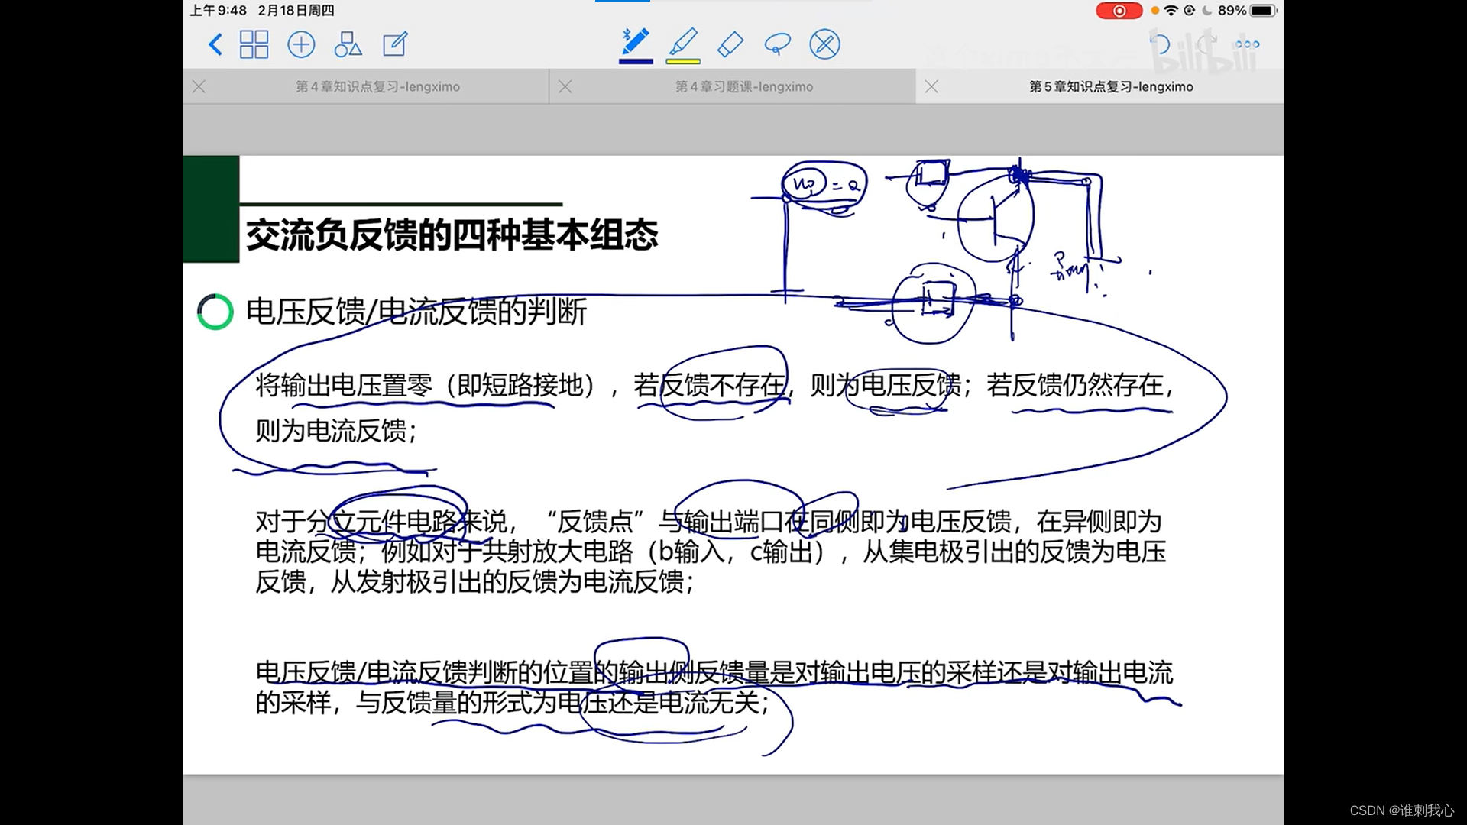
Task: Close the 第4章习题课 tab
Action: coord(565,87)
